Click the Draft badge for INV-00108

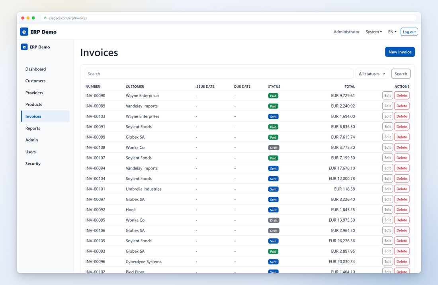(x=274, y=147)
